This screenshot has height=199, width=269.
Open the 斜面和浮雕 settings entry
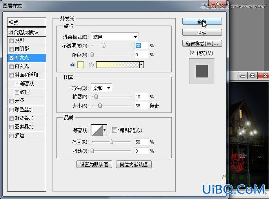pos(27,75)
